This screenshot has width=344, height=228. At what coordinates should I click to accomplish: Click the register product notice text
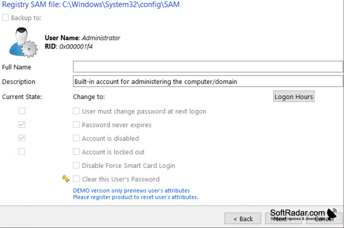point(136,197)
